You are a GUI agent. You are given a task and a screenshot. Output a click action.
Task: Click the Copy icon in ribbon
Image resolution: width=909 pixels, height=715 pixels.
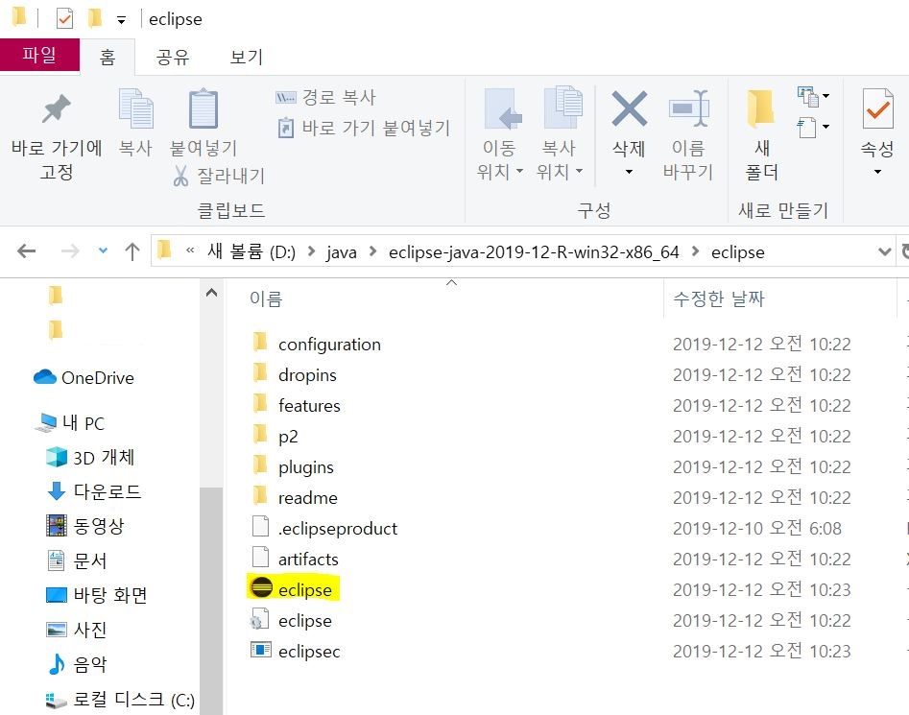(x=135, y=108)
